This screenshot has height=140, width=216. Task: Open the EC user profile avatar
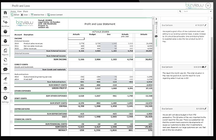pyautogui.click(x=208, y=6)
